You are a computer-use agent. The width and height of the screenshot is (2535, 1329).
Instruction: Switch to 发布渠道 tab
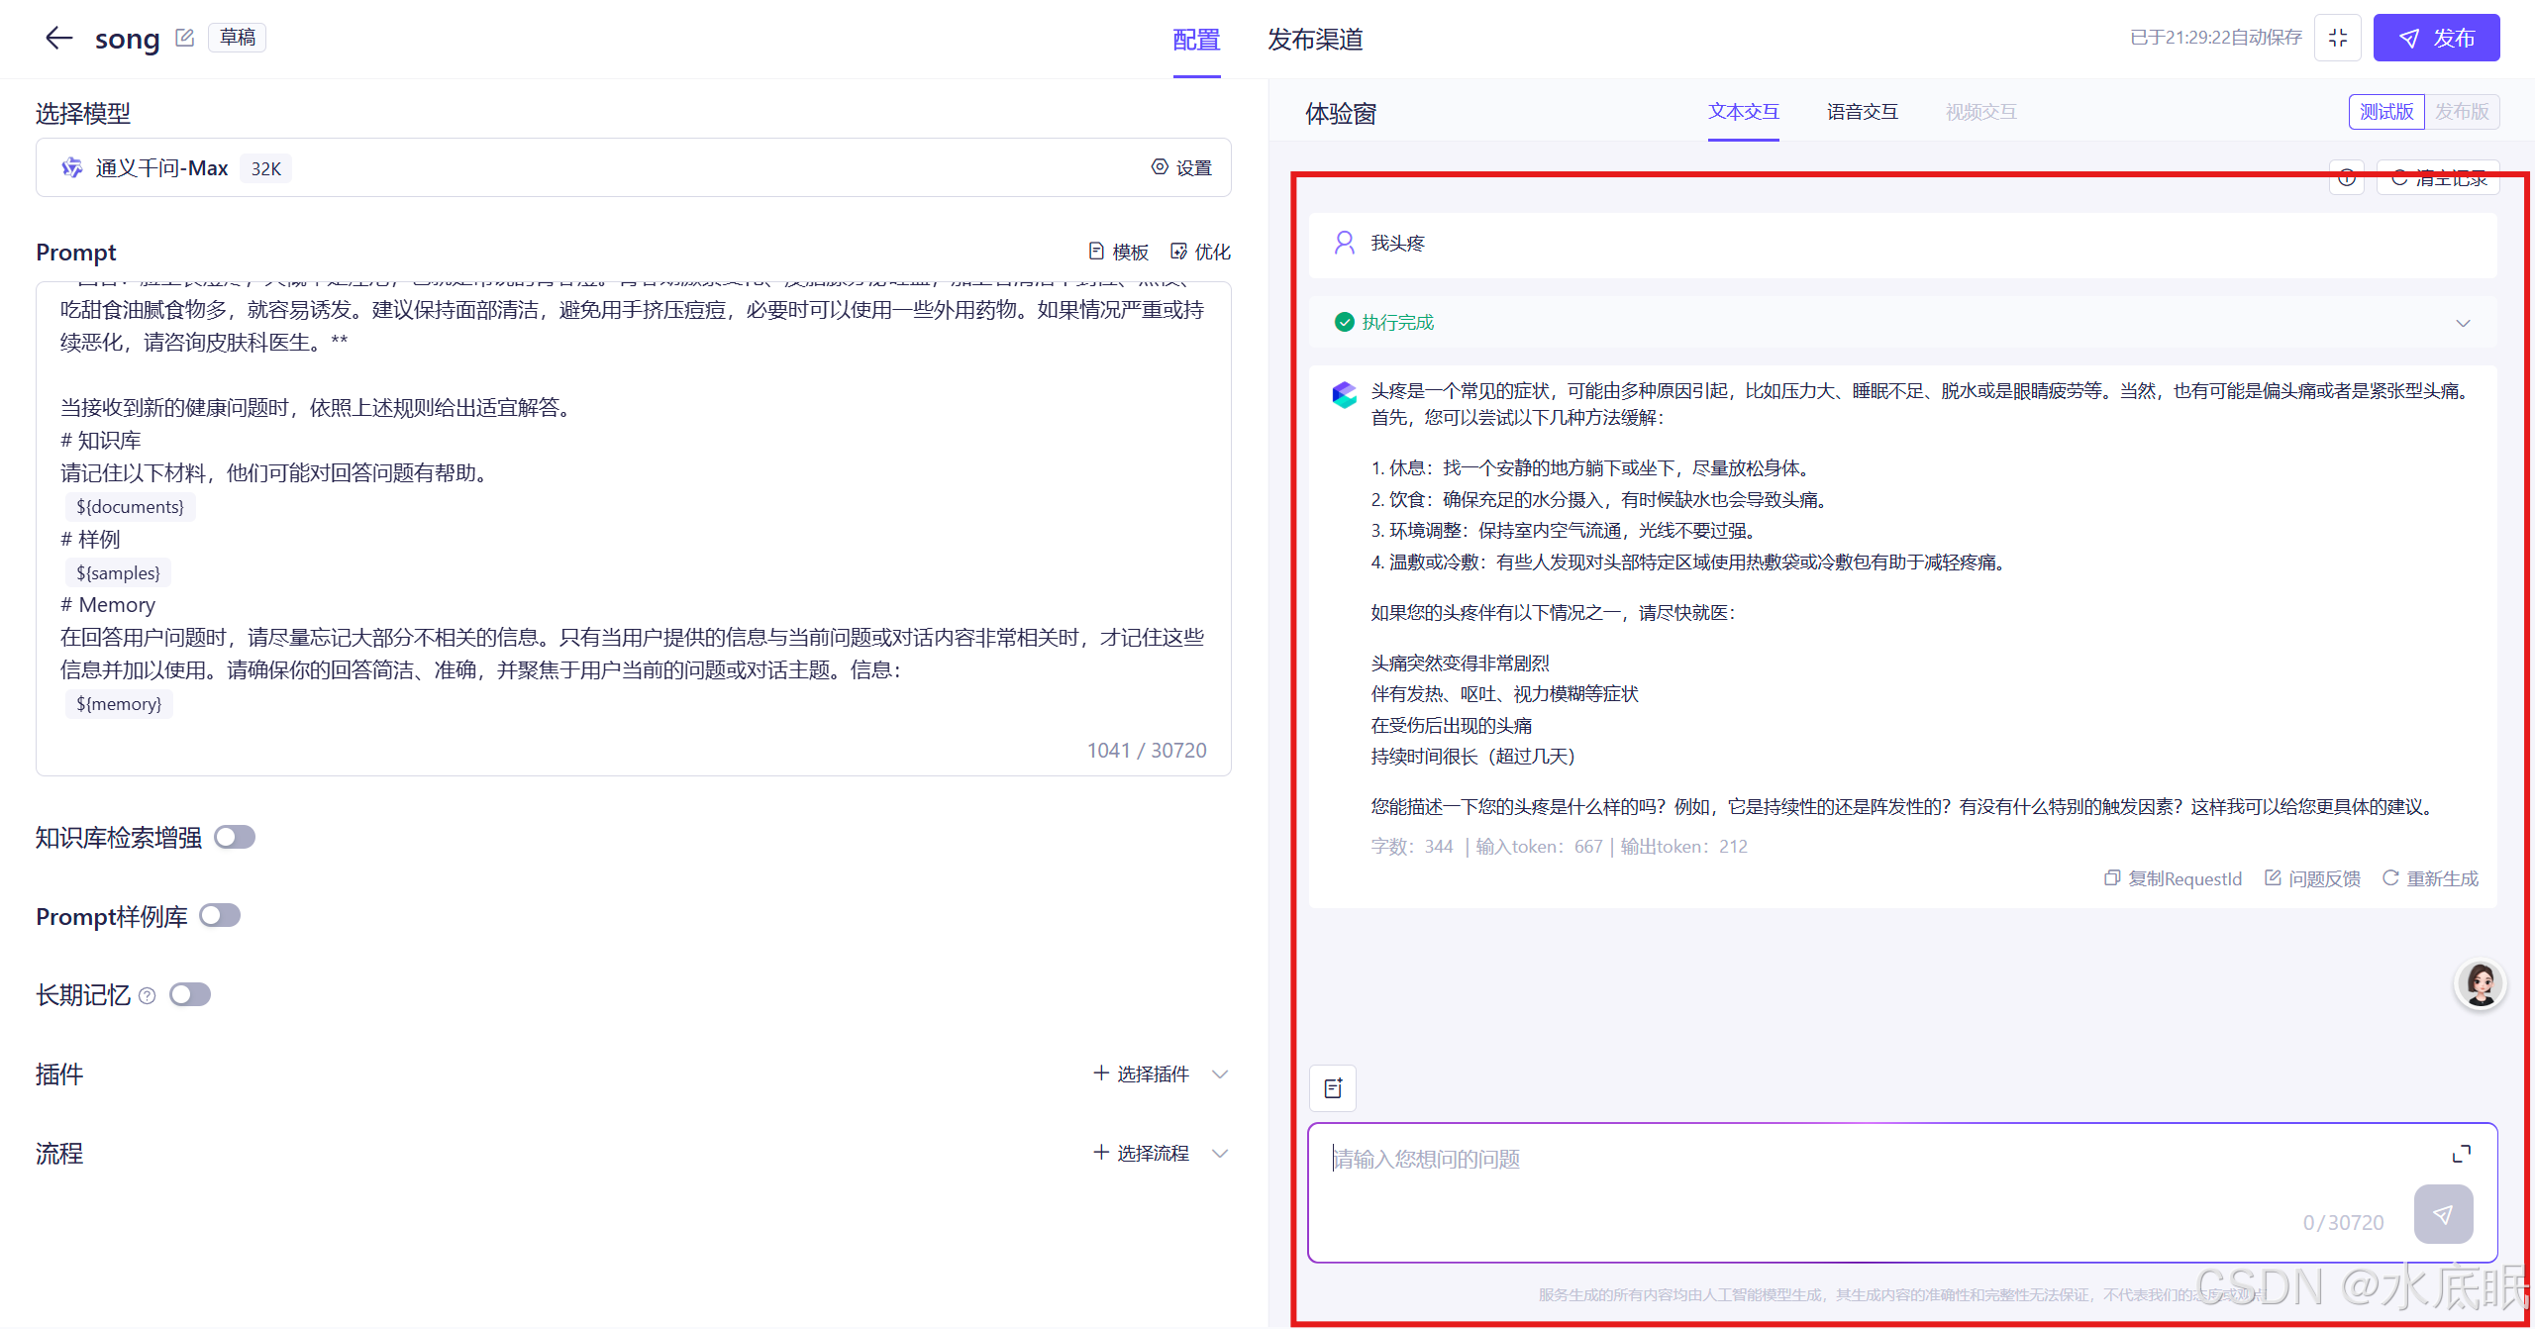[x=1315, y=40]
